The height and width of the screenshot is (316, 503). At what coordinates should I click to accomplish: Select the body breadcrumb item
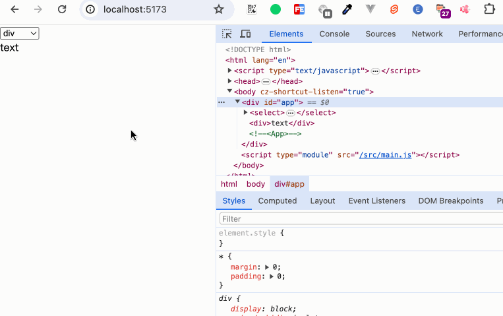[x=256, y=184]
